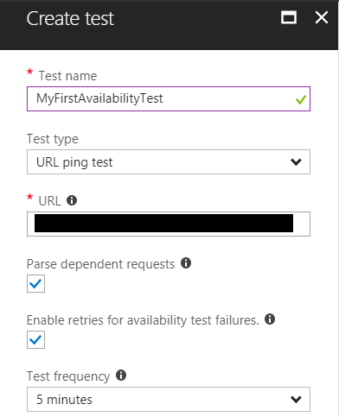This screenshot has width=339, height=417.
Task: Click the Test type label
Action: [x=53, y=139]
